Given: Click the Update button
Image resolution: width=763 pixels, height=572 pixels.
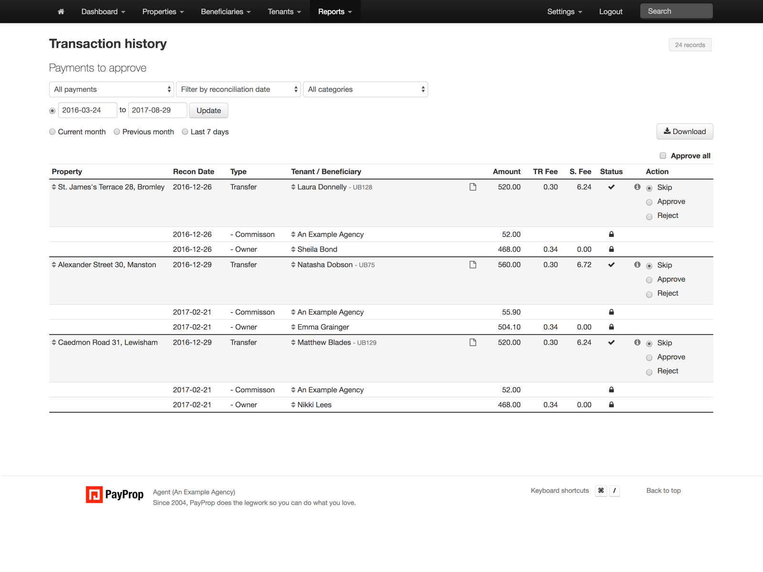Looking at the screenshot, I should [209, 110].
